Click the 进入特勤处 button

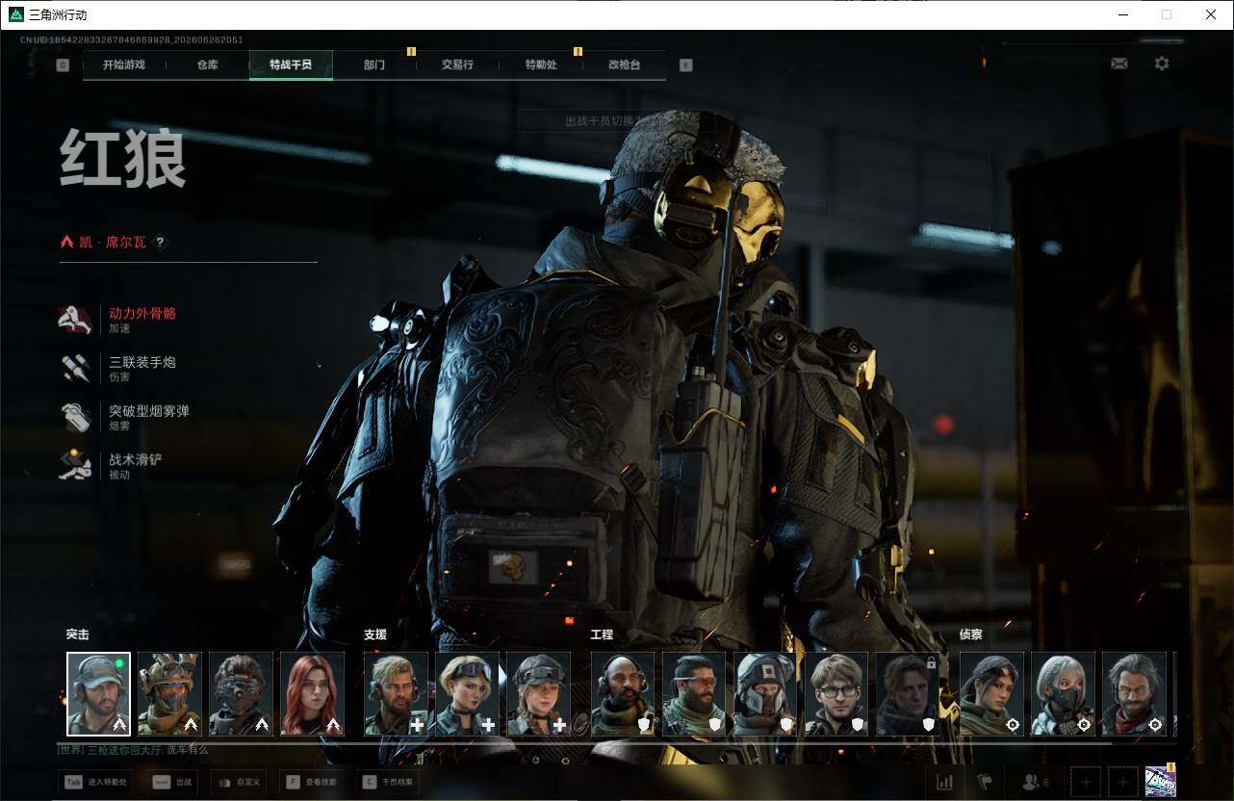click(96, 782)
